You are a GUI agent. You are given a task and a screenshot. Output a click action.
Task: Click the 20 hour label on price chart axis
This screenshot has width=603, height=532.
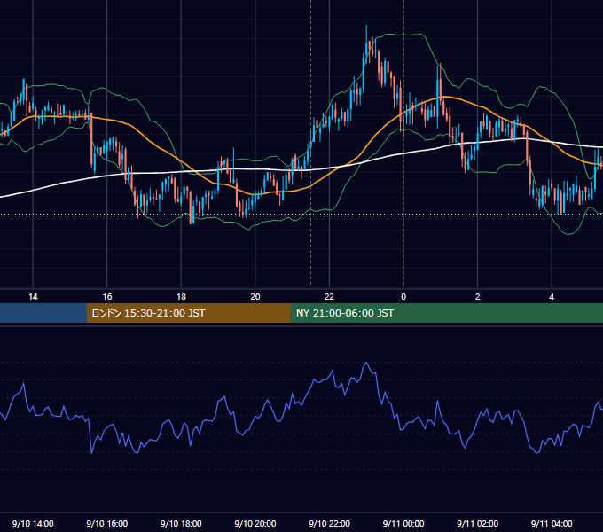(x=255, y=297)
